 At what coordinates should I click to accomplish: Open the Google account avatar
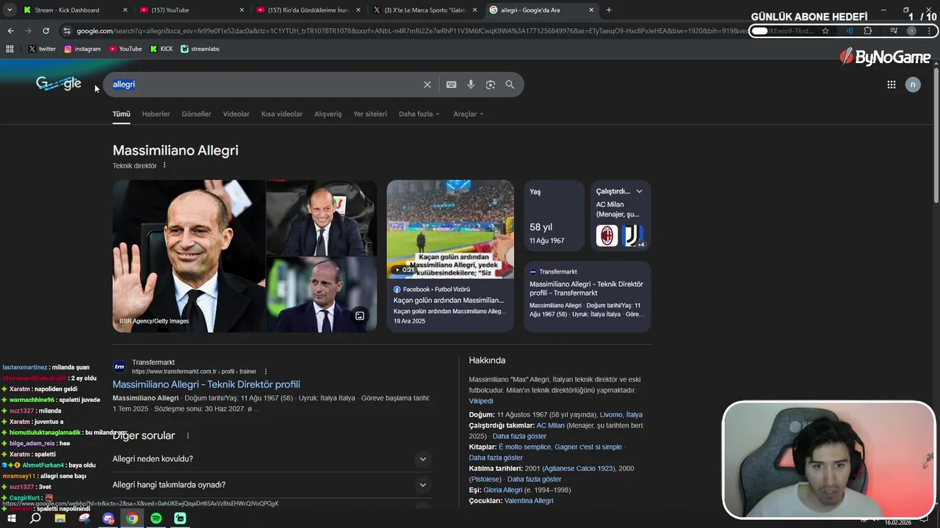click(913, 84)
